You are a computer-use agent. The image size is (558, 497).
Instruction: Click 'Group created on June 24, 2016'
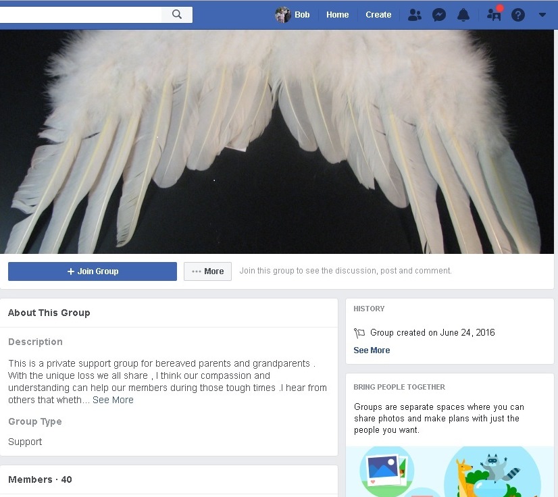432,333
